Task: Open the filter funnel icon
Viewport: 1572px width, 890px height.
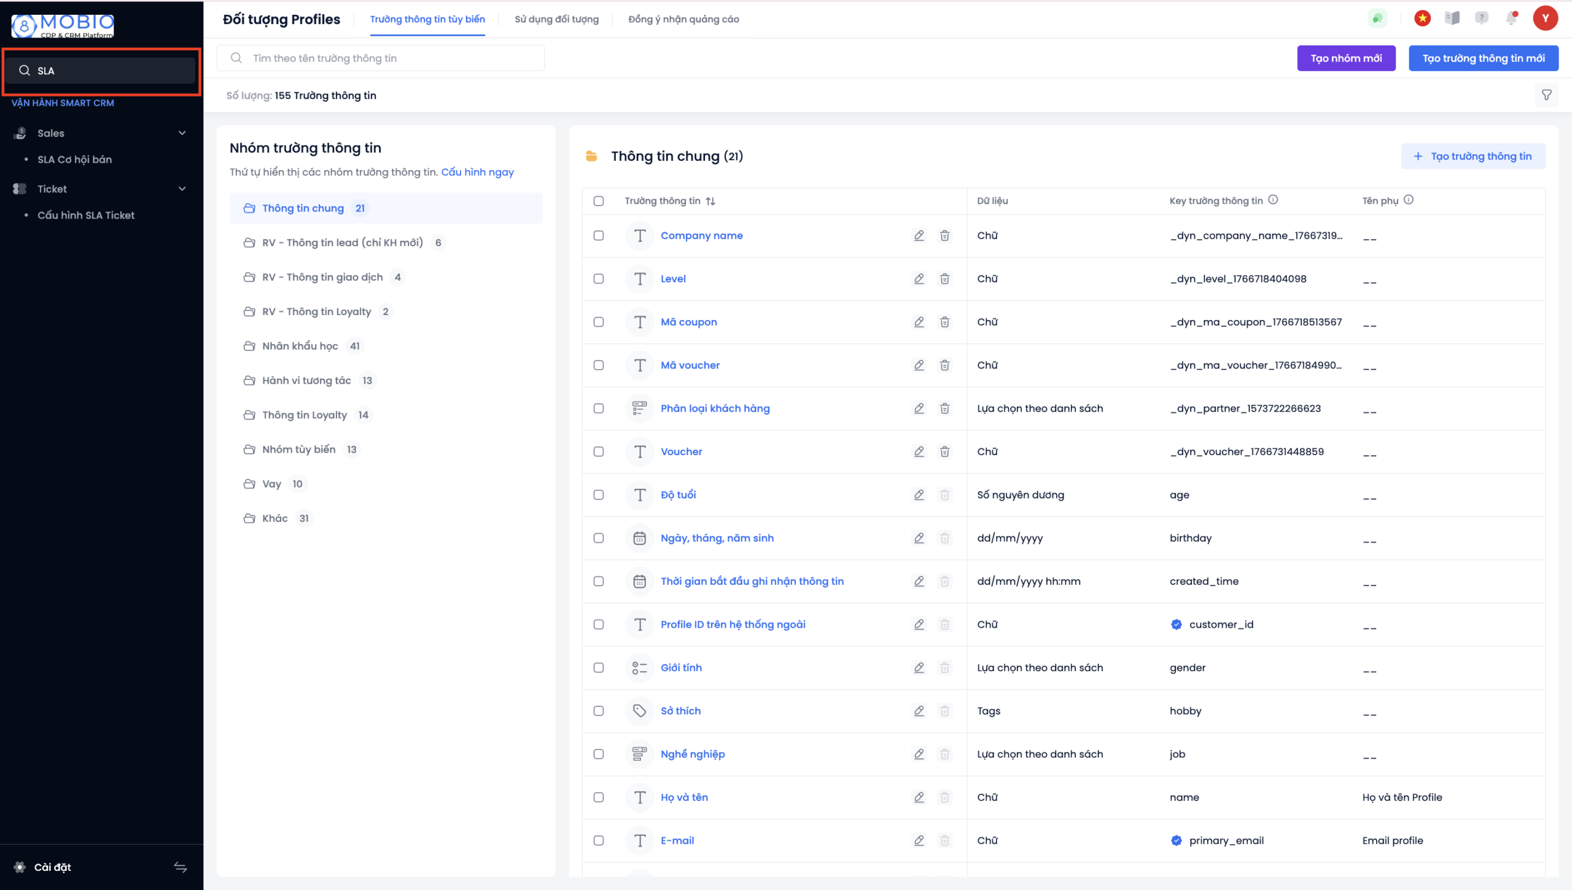Action: click(1546, 95)
